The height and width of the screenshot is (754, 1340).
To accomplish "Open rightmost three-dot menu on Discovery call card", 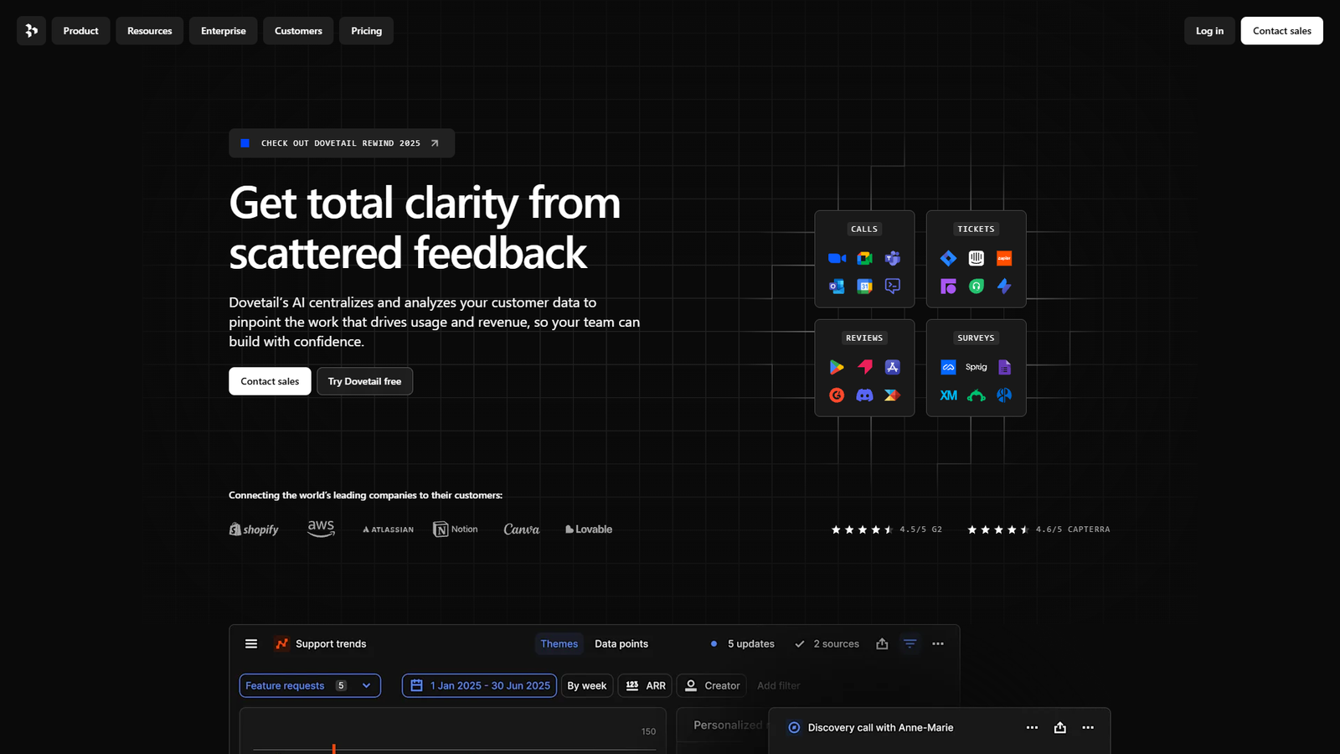I will (x=1088, y=727).
